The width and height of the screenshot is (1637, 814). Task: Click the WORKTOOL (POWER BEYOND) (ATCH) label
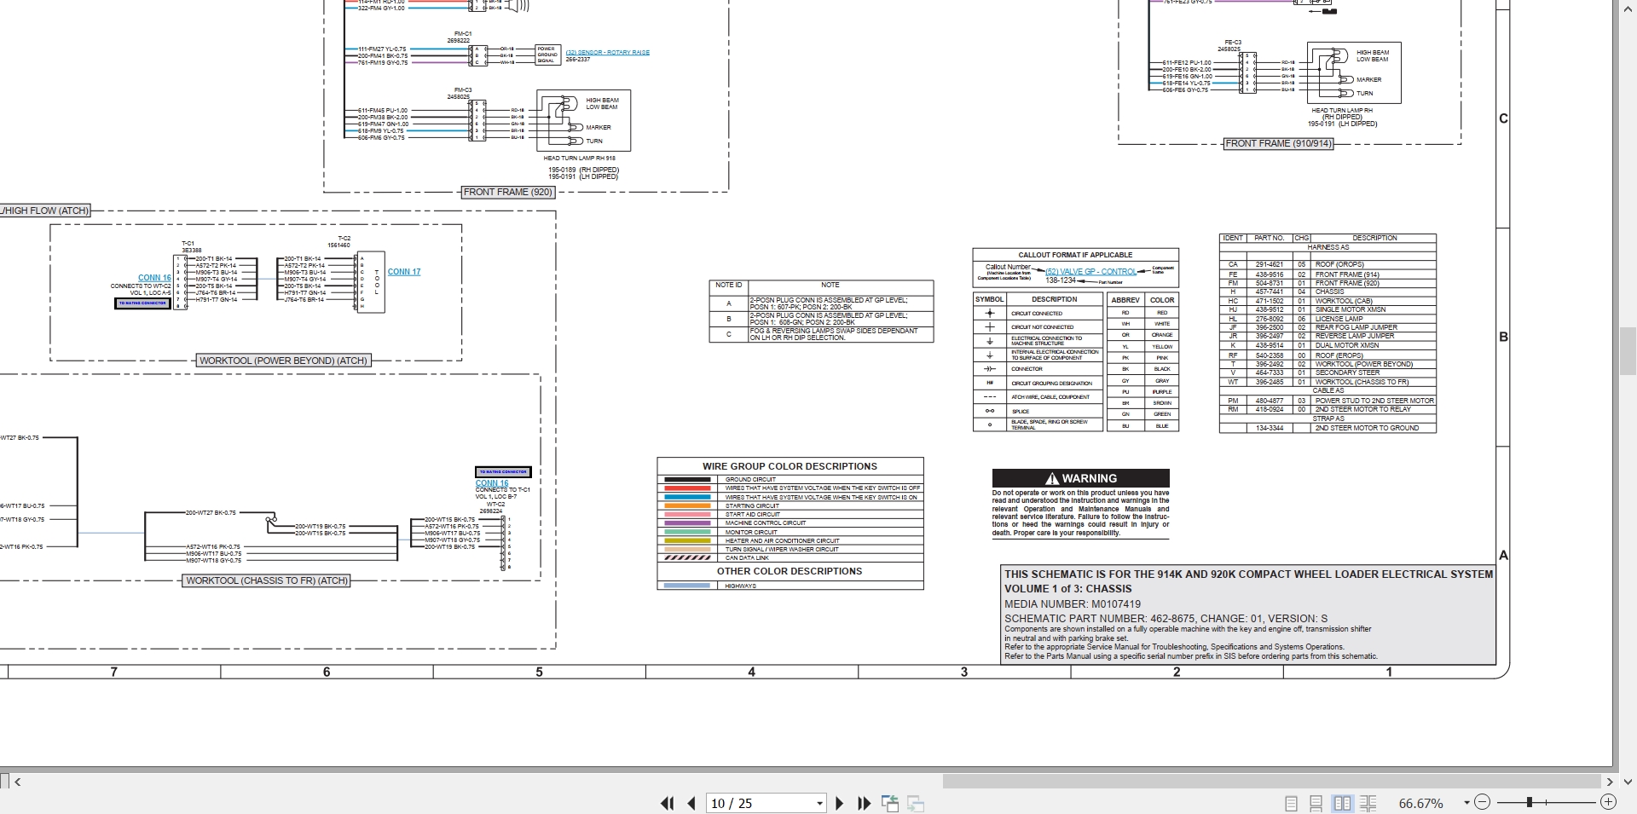click(x=283, y=361)
